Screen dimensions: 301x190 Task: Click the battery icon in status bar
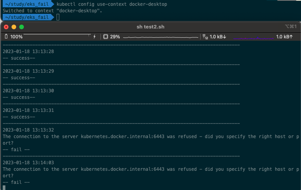[6, 37]
